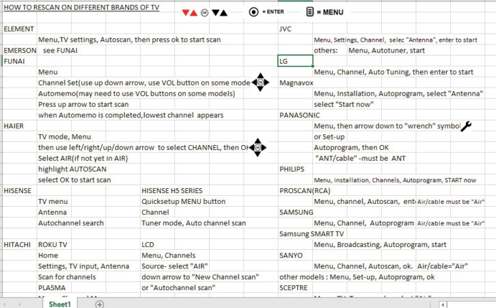The width and height of the screenshot is (496, 308).
Task: Select the black up/down arrows image
Action: [219, 13]
